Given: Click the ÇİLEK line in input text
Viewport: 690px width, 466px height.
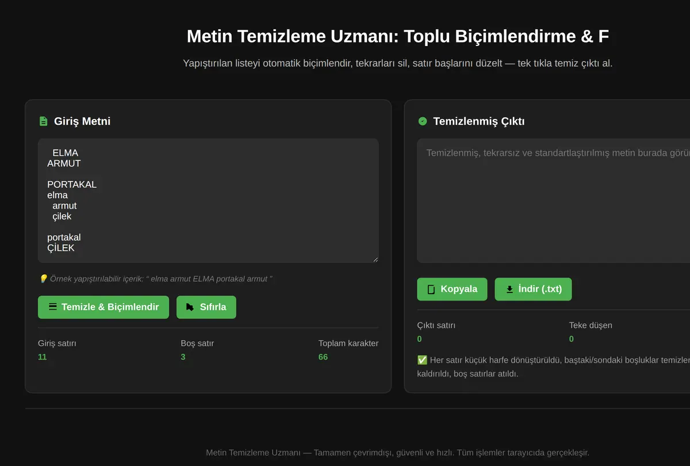Looking at the screenshot, I should (61, 248).
